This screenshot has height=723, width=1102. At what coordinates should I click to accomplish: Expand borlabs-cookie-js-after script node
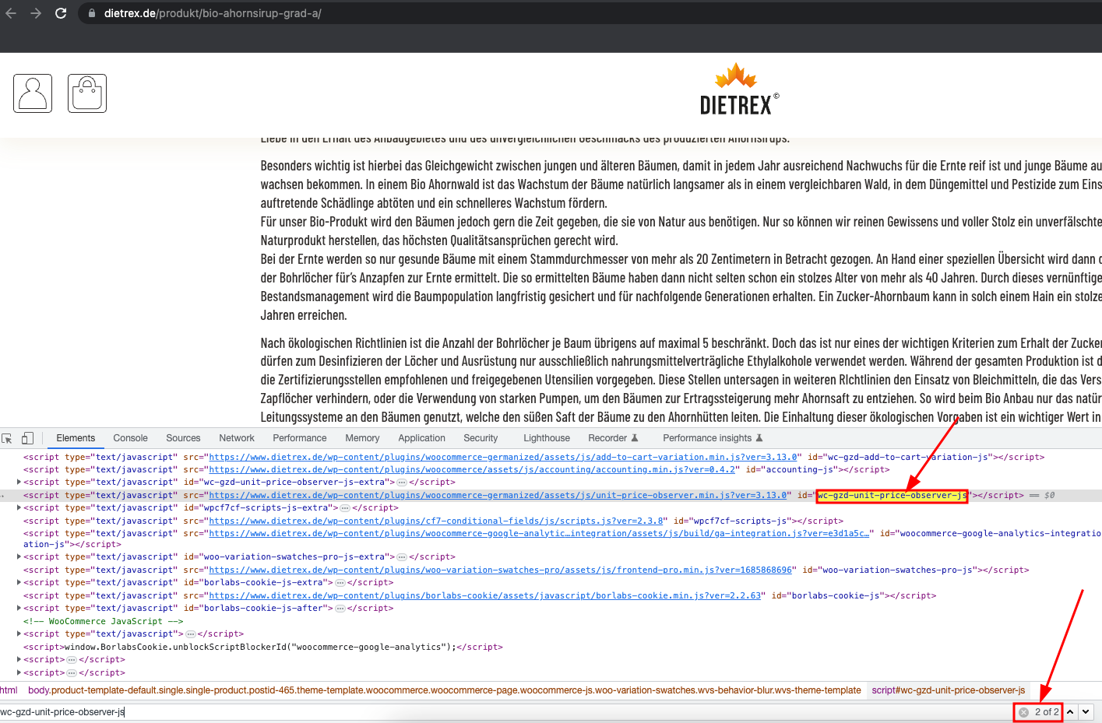[x=19, y=609]
